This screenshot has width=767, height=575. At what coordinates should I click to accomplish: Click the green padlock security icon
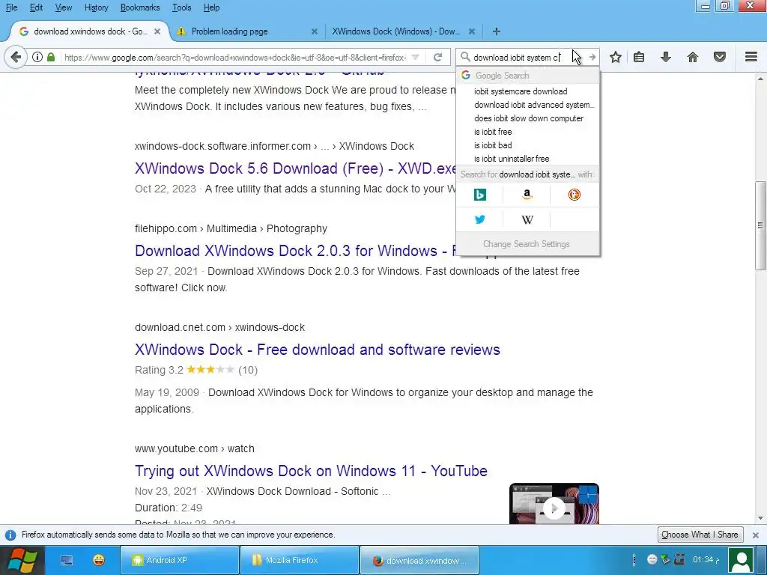51,57
